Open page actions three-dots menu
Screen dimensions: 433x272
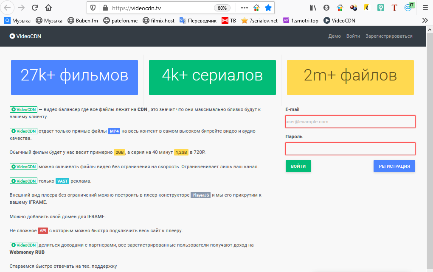[x=244, y=8]
